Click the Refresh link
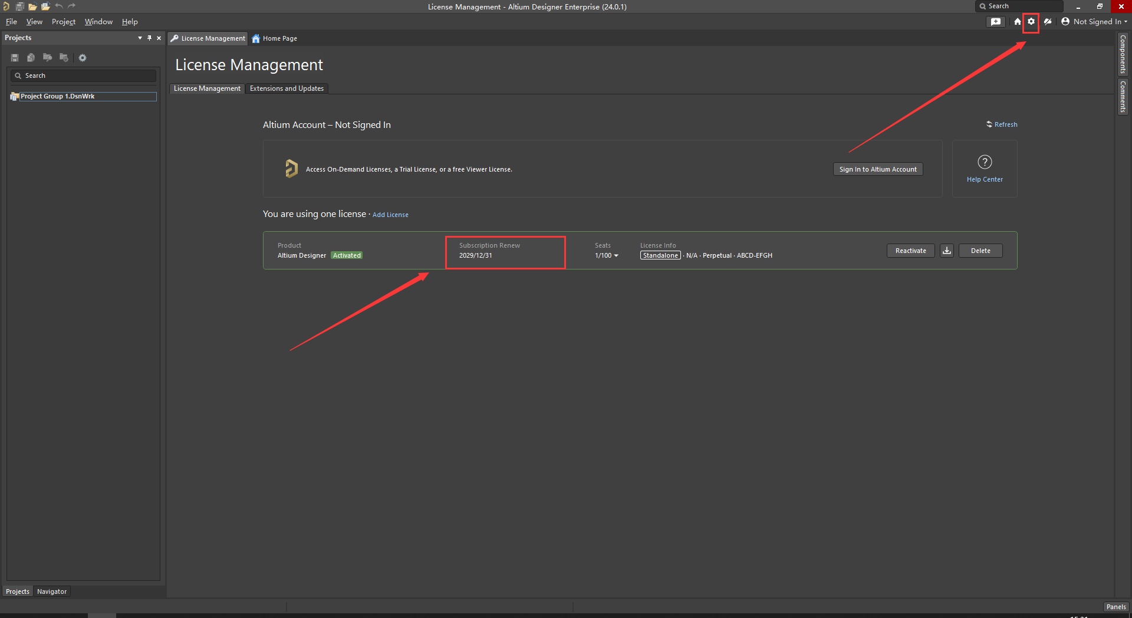The height and width of the screenshot is (618, 1132). (1002, 124)
